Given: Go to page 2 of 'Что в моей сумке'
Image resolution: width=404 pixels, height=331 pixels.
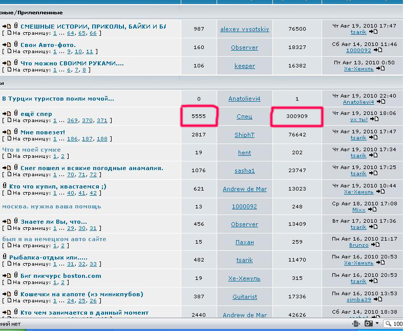Looking at the screenshot, I should (x=63, y=156).
